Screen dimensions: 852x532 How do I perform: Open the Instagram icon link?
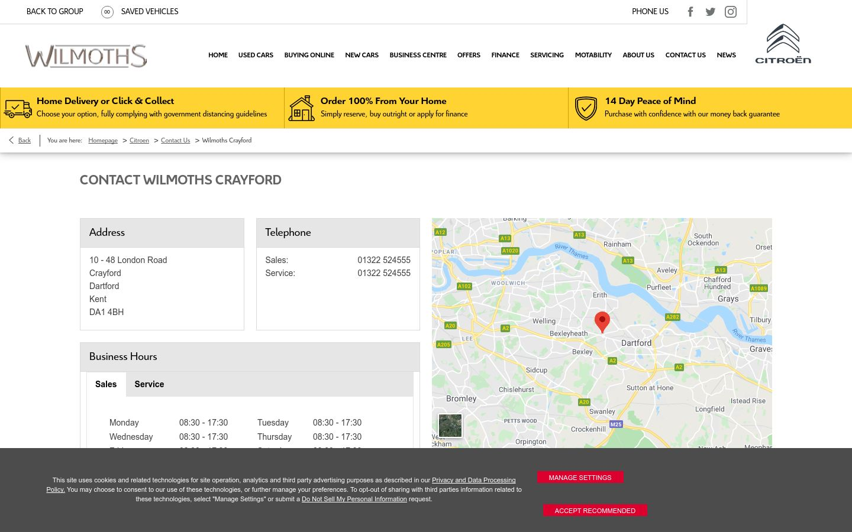click(x=731, y=12)
